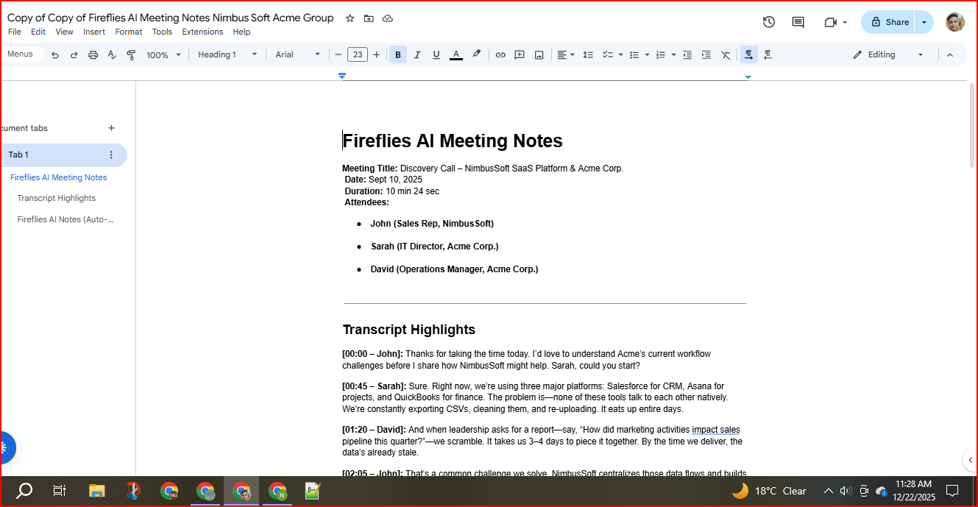978x507 pixels.
Task: Set left-to-right text direction
Action: [748, 54]
